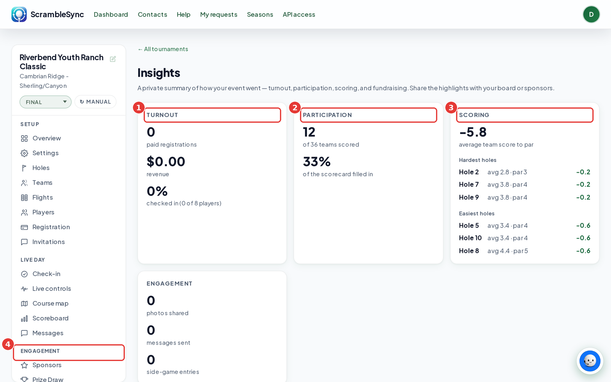Click Hole 2 row in Hardest holes
611x382 pixels.
(525, 172)
